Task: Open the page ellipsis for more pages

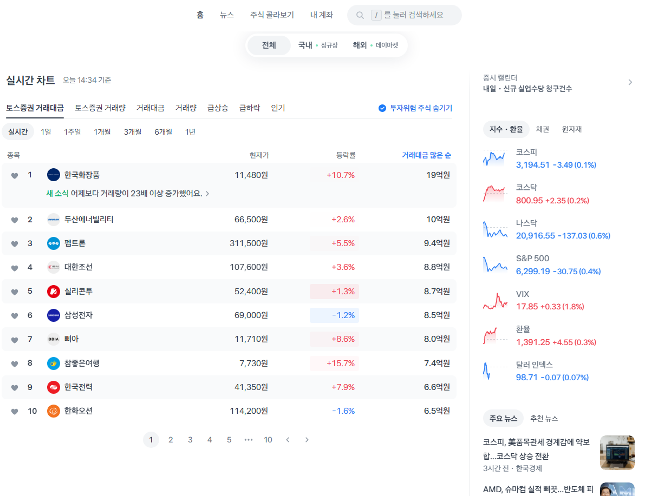Action: click(249, 440)
